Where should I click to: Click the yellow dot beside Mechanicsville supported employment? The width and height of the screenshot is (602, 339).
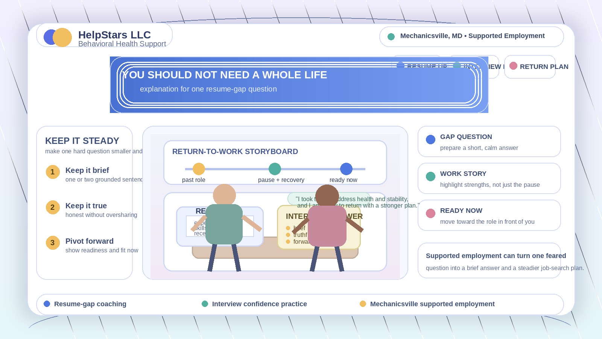coord(363,304)
